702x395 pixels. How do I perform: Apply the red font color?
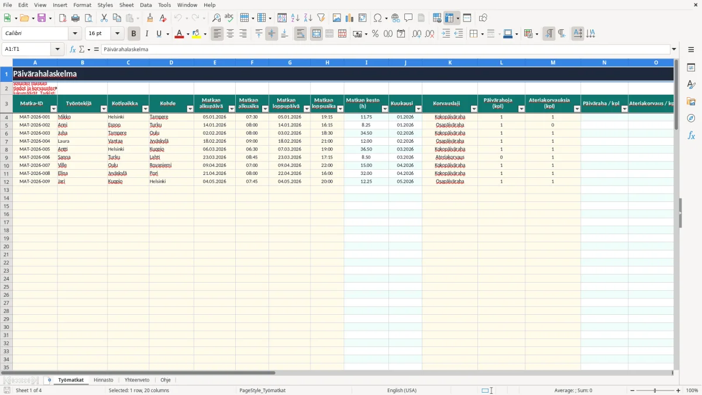[x=178, y=34]
